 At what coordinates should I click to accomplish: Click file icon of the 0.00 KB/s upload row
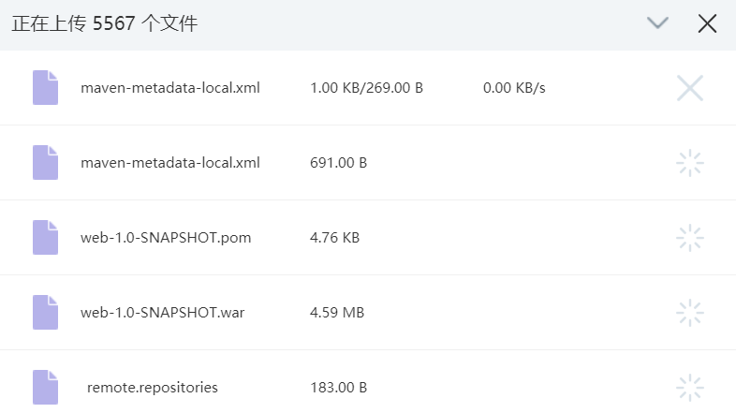[x=45, y=88]
